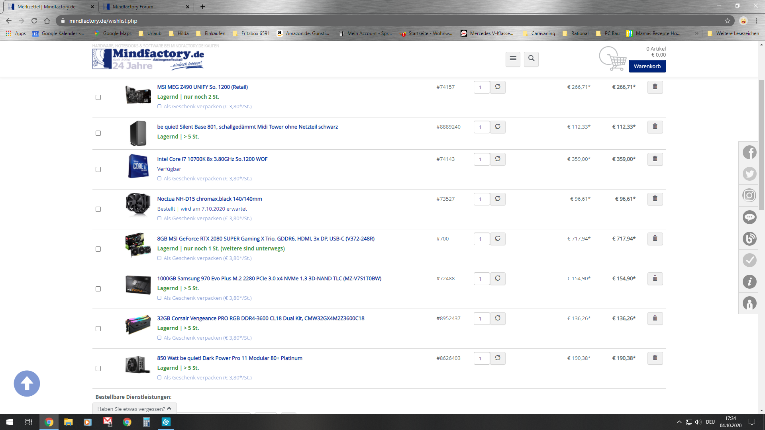
Task: Refresh quantity for Samsung 970 Evo Plus
Action: point(498,278)
